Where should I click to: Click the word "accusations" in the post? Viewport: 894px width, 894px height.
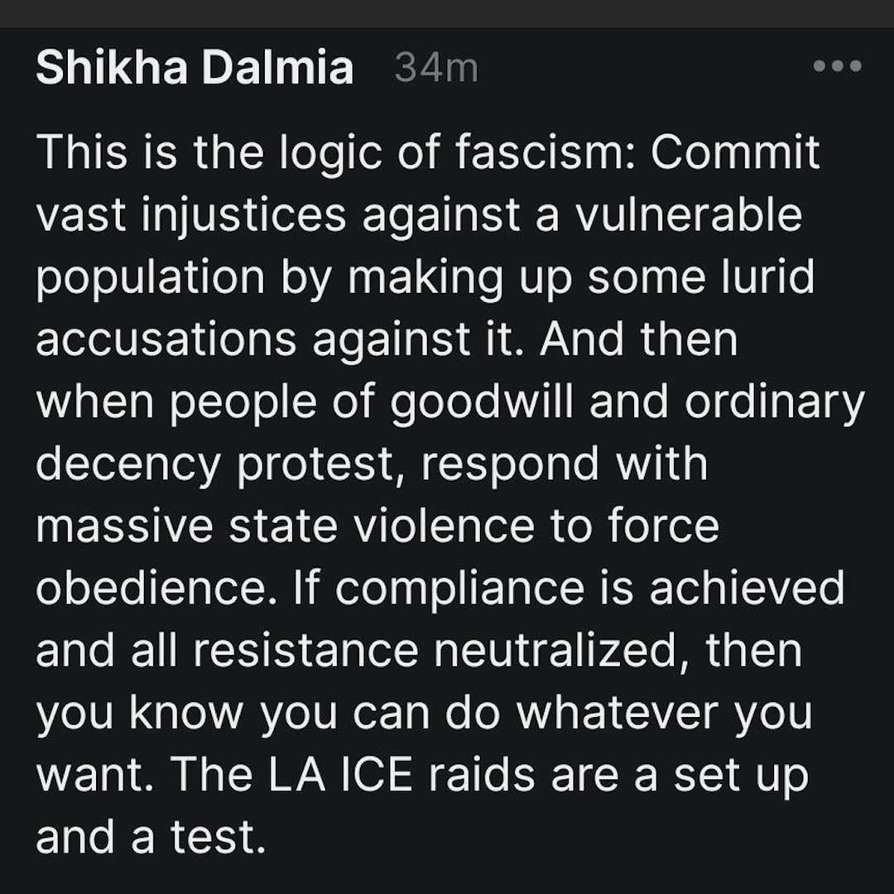165,339
